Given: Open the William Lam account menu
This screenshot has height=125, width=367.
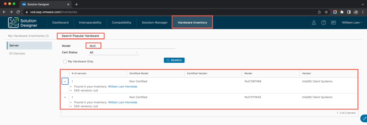Looking at the screenshot, I should click(x=352, y=23).
